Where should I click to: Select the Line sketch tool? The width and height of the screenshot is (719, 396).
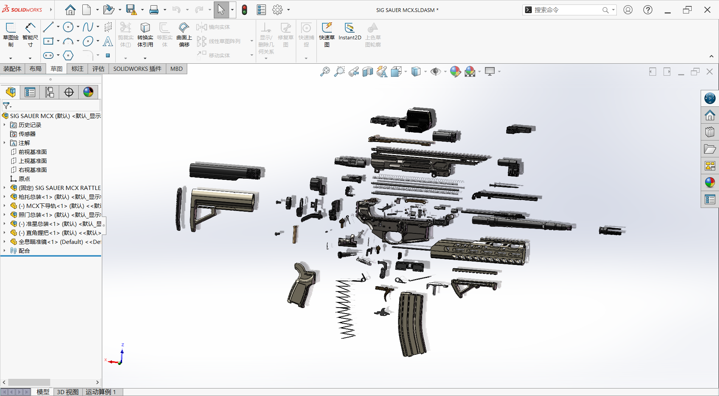click(48, 27)
